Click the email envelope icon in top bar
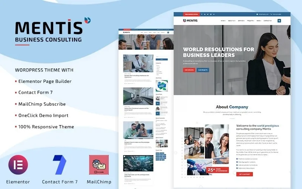 pyautogui.click(x=257, y=14)
